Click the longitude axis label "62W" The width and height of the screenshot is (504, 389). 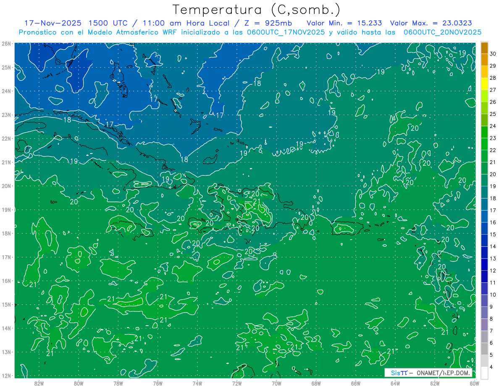(x=435, y=383)
